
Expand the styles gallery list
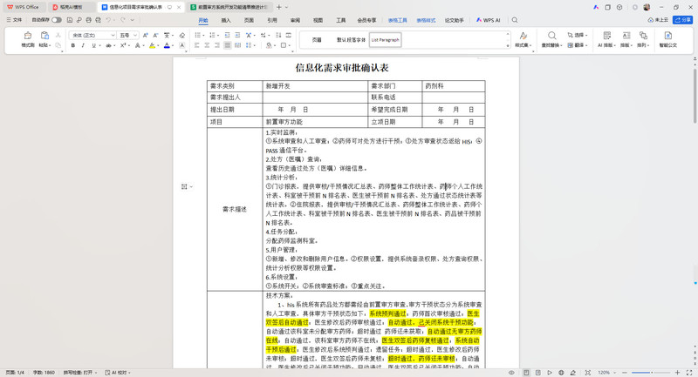point(508,46)
